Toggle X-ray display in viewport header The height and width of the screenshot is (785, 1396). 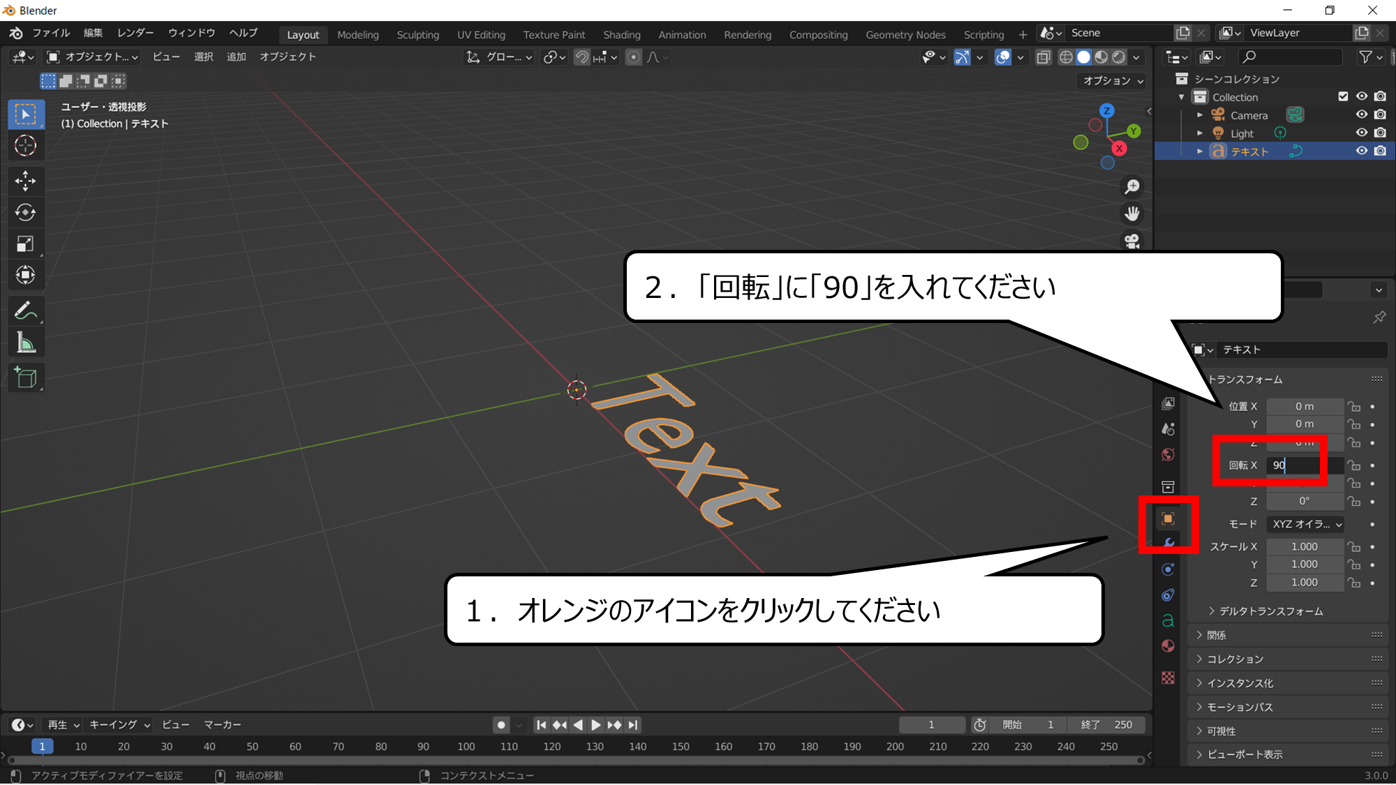pyautogui.click(x=1044, y=57)
